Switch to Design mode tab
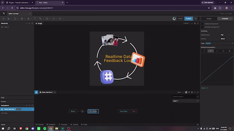Screen dimensions: 234x131 (x=209, y=19)
